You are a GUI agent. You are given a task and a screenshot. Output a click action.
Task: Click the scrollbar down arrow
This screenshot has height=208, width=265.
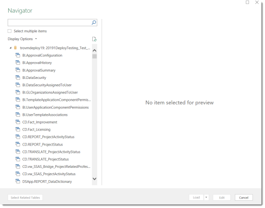coord(95,179)
